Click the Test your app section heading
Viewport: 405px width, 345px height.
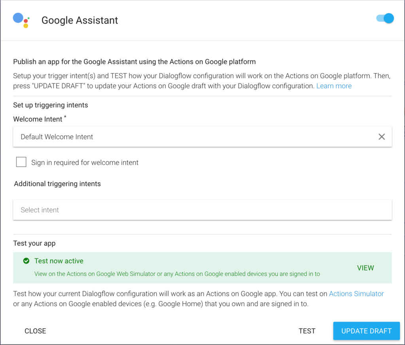click(34, 243)
